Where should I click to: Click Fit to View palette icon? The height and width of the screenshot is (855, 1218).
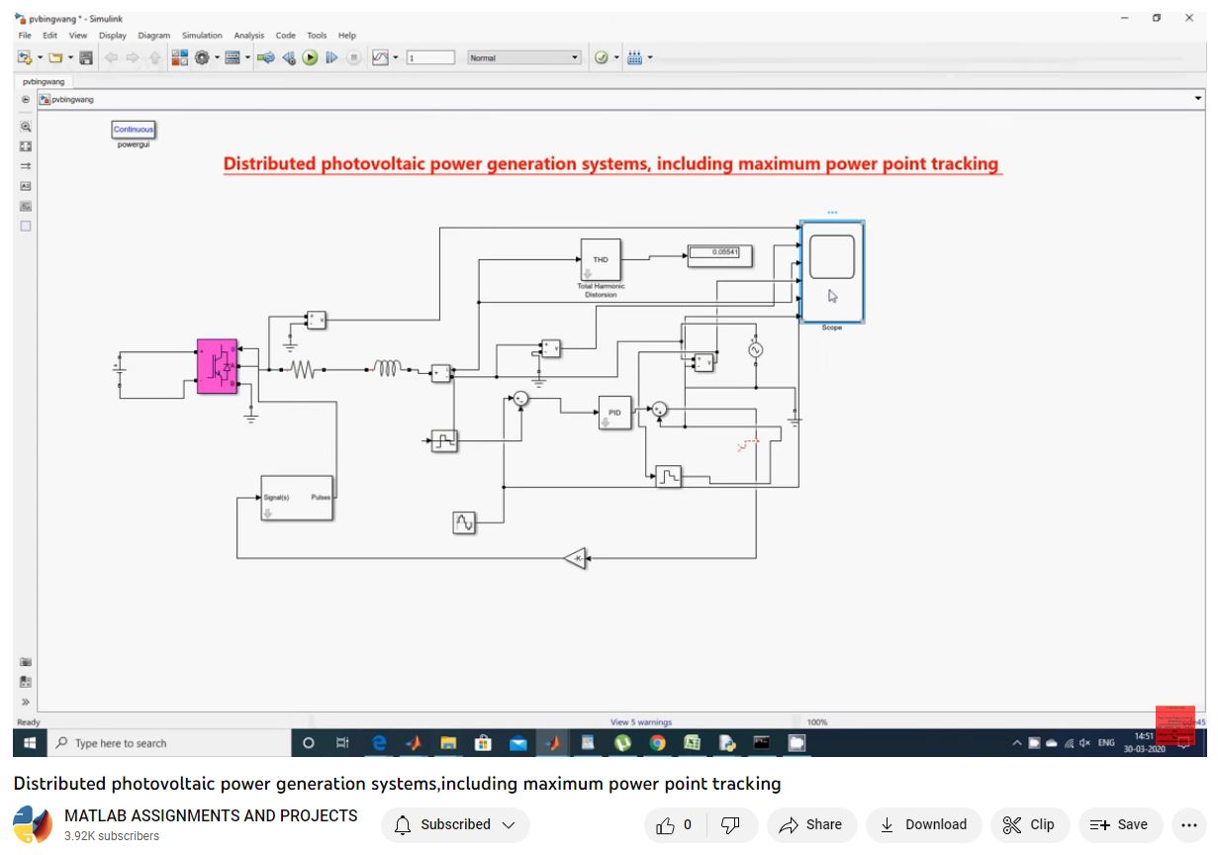(26, 146)
